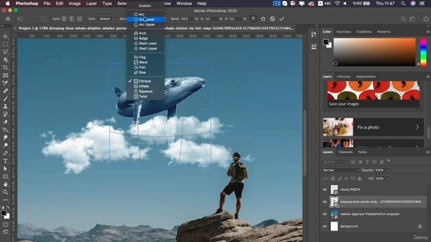This screenshot has height=242, width=431.
Task: Toggle lock position
Action: [x=346, y=178]
